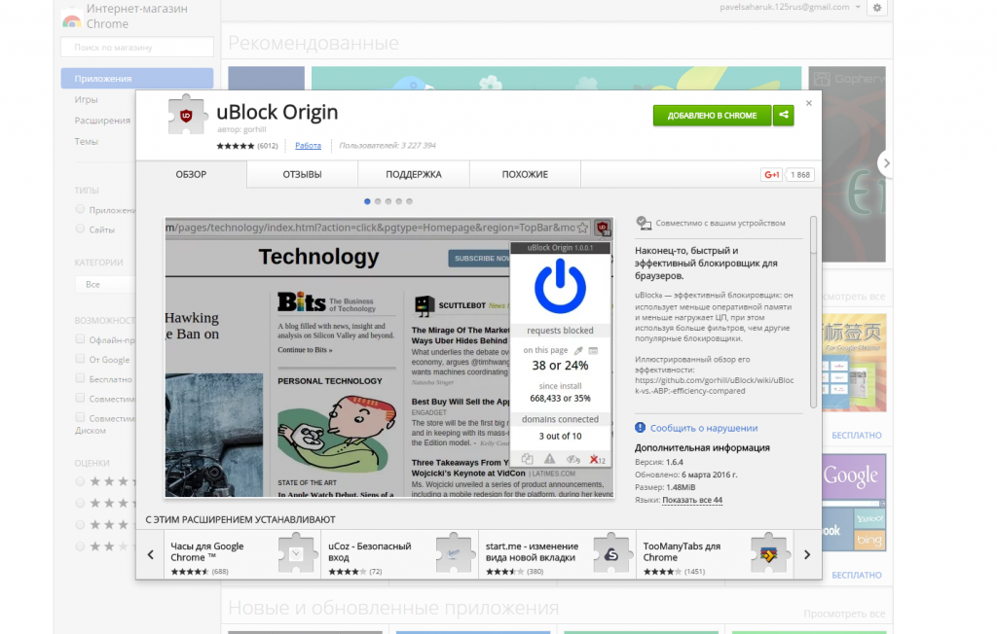Click the ДОБАВЛЕНО В CHROME button
Viewport: 997px width, 634px height.
coord(712,115)
